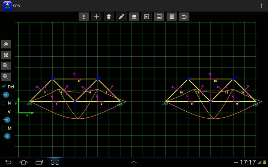Viewport: 268px width, 167px height.
Task: Adjust the deformation scale slider under Def
Action: [x=6, y=95]
